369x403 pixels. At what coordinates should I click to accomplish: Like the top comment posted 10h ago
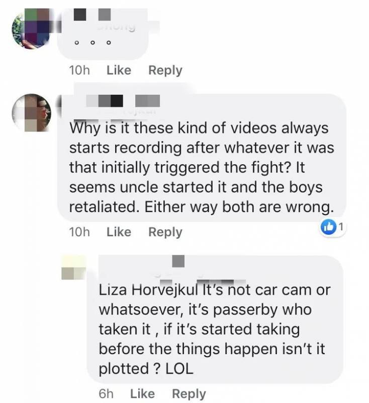pyautogui.click(x=119, y=71)
